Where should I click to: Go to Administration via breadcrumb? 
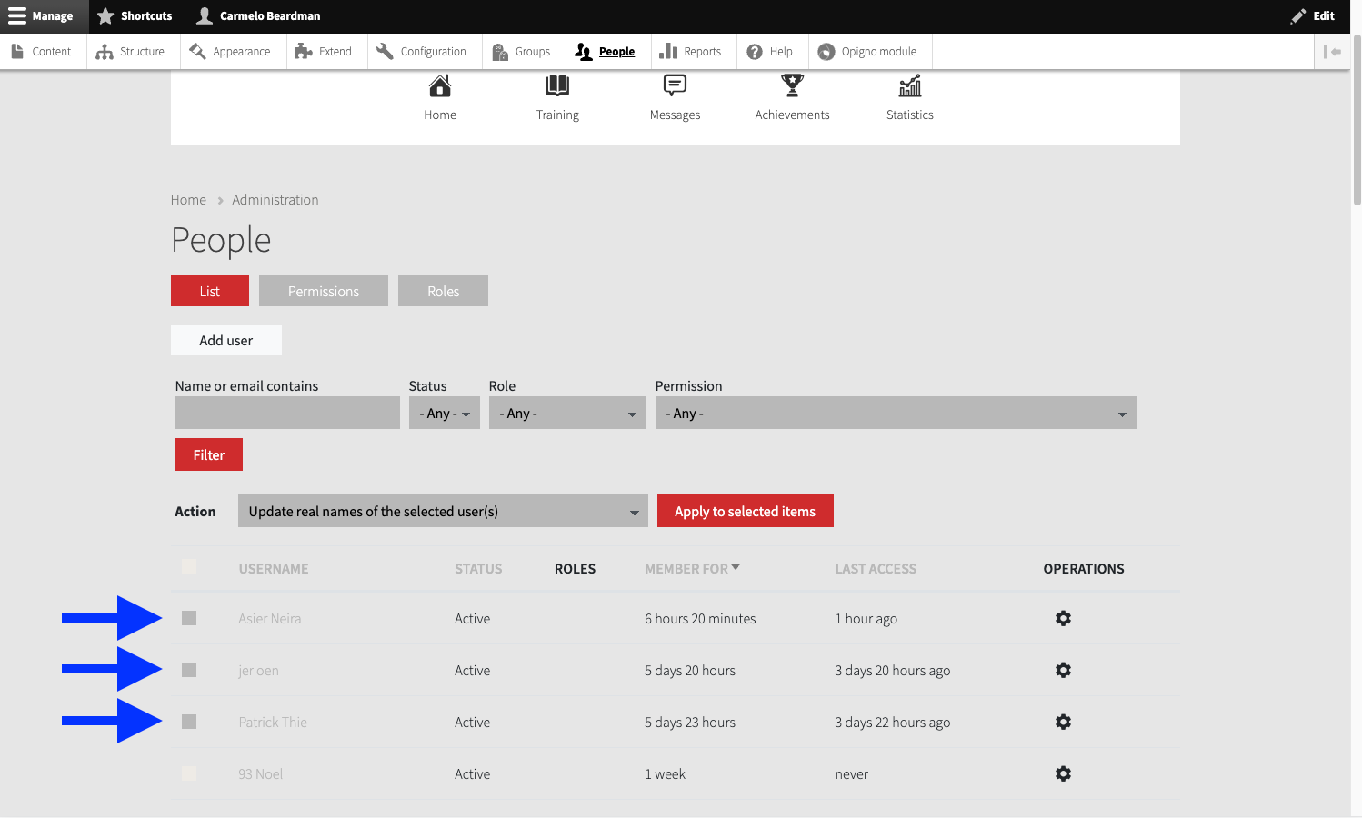(275, 200)
